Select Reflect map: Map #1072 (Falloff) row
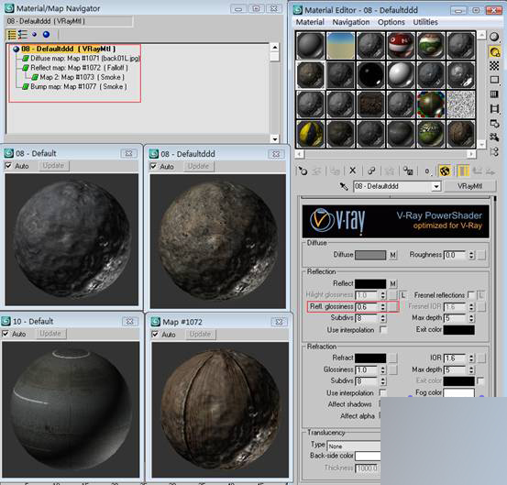This screenshot has height=485, width=507. (x=79, y=68)
